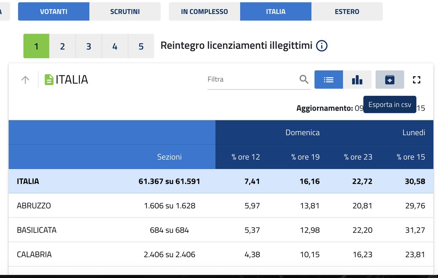Viewport: 438px width, 278px height.
Task: Sort by the Sezioni column header
Action: pos(169,157)
